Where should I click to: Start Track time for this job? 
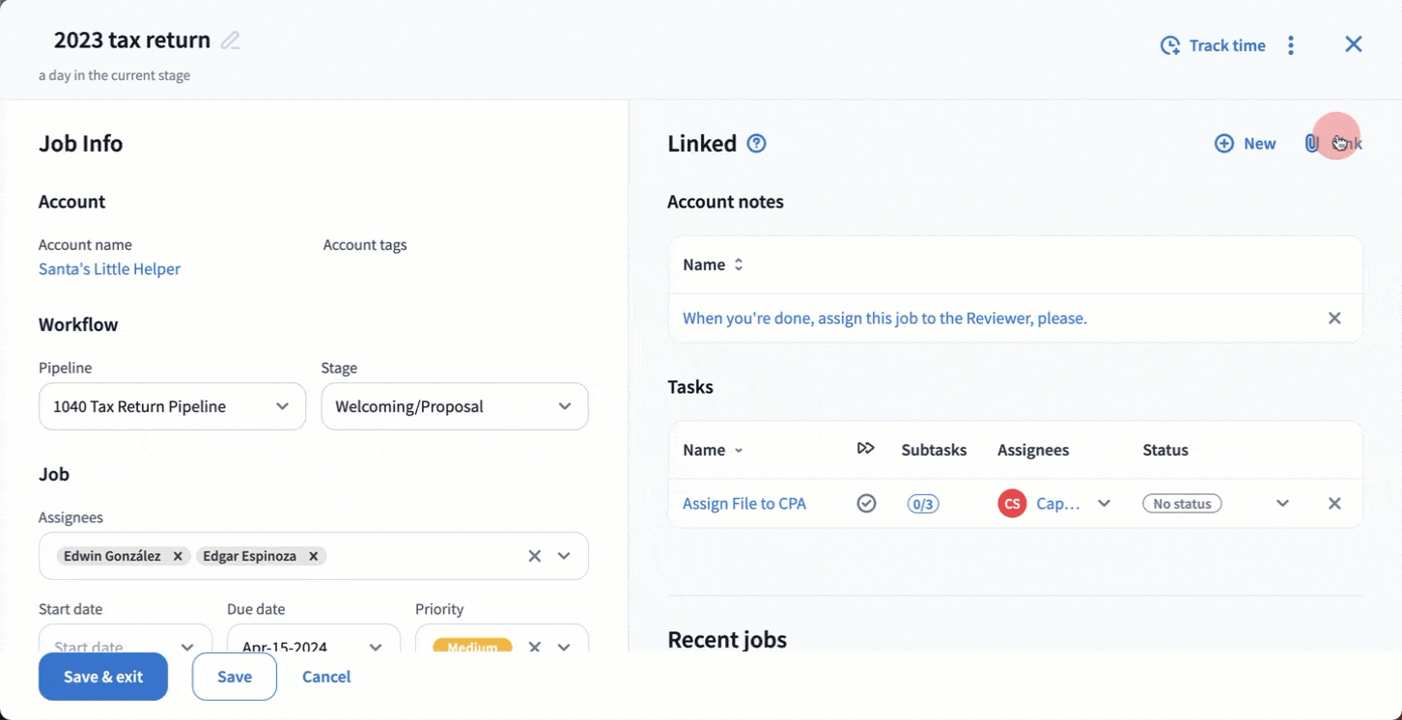tap(1213, 45)
